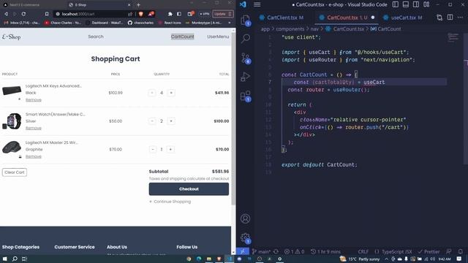The width and height of the screenshot is (468, 263).
Task: Open the Customize Layout menu in VS Code
Action: click(426, 4)
